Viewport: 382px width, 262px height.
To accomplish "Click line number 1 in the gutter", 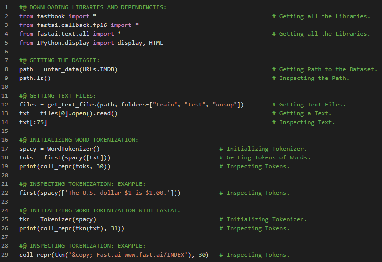I will (7, 7).
